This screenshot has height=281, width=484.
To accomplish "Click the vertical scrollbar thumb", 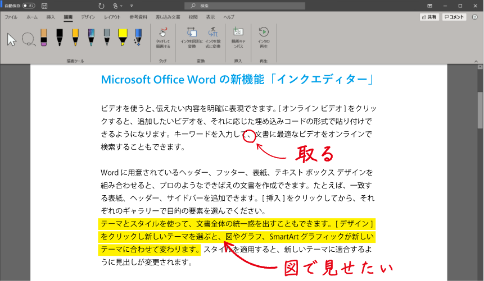I will [x=480, y=110].
